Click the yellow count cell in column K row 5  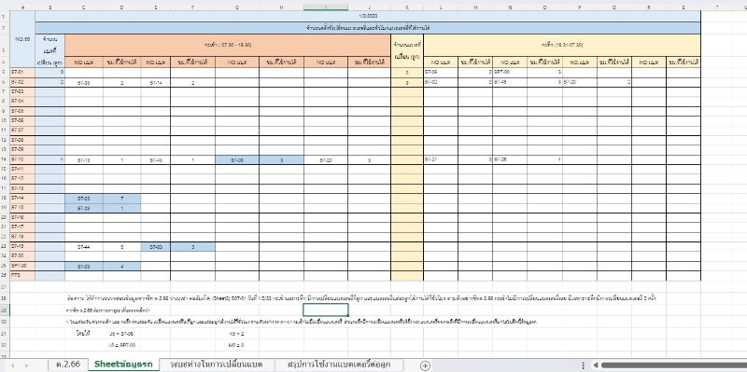click(407, 73)
